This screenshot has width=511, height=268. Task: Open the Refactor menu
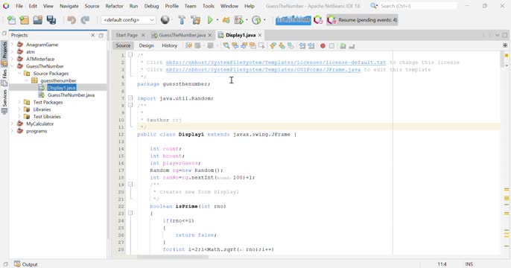(114, 6)
